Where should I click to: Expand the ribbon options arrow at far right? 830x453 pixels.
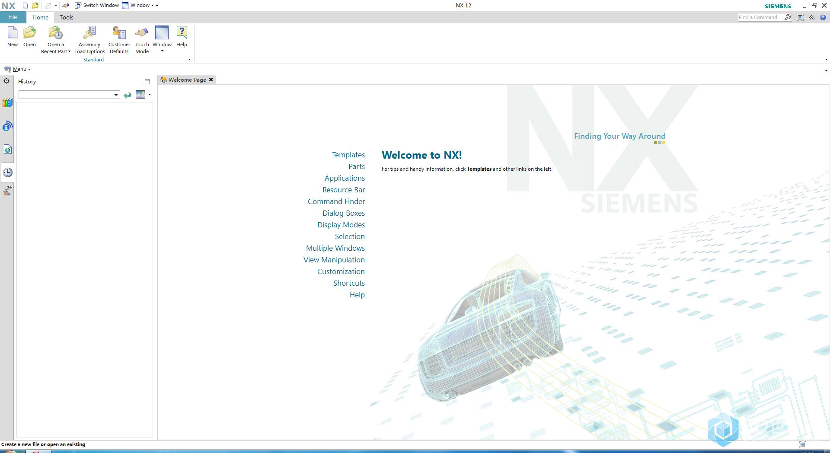click(x=826, y=60)
